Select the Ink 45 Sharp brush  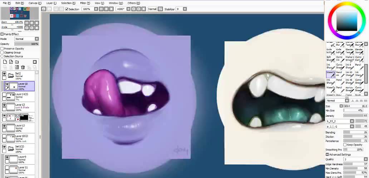pos(350,82)
